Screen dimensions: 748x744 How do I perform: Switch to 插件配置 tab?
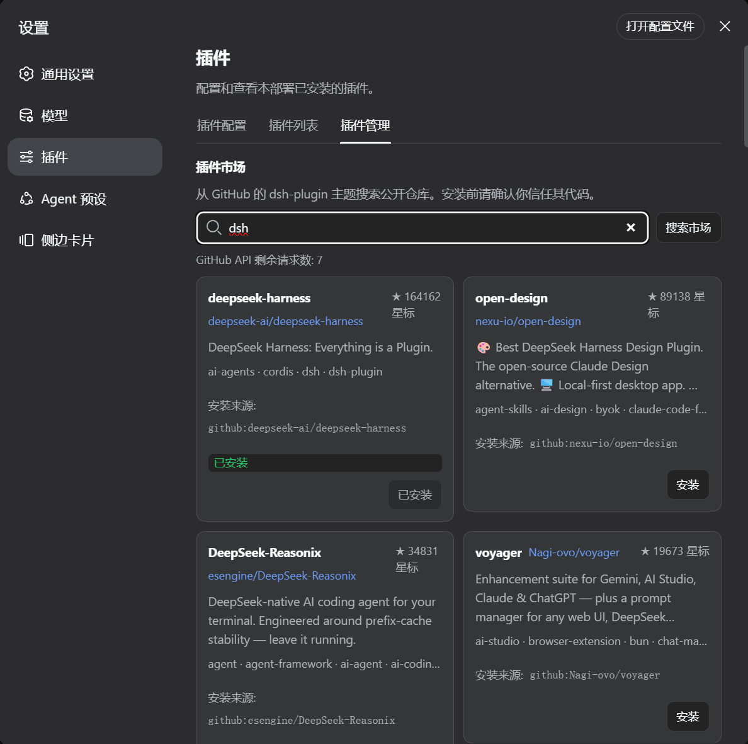click(222, 125)
